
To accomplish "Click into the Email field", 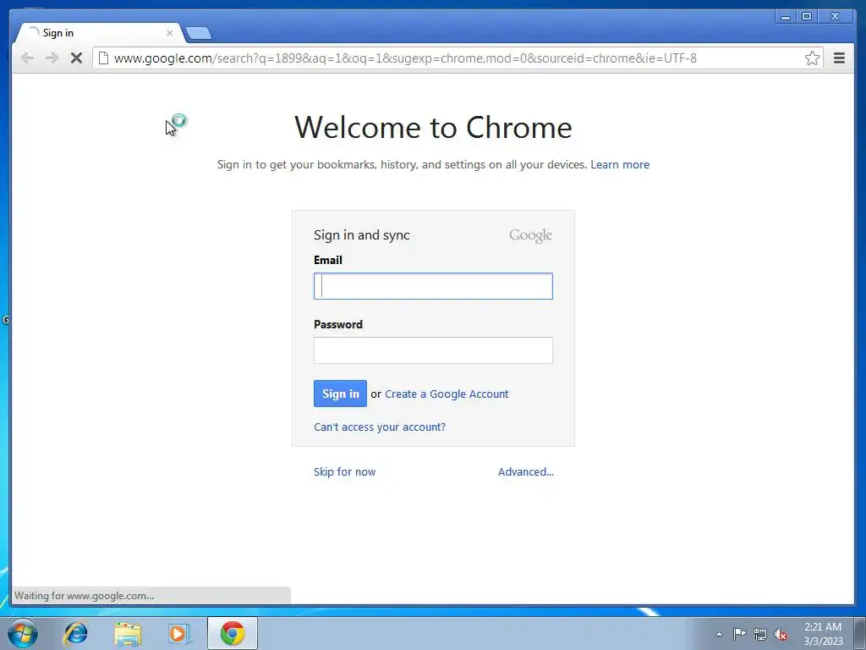I will [433, 286].
